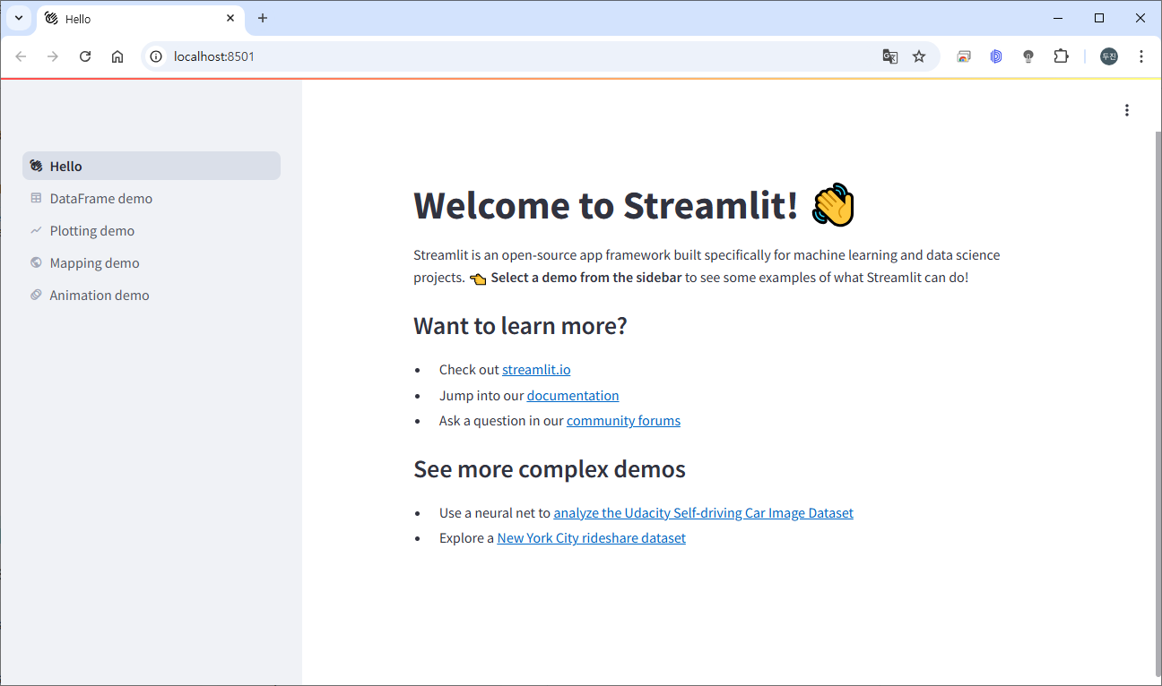Screen dimensions: 1162x686
Task: Go back using browser back arrow
Action: [x=21, y=56]
